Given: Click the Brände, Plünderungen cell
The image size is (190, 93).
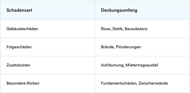Looking at the screenshot, I should coord(142,47).
